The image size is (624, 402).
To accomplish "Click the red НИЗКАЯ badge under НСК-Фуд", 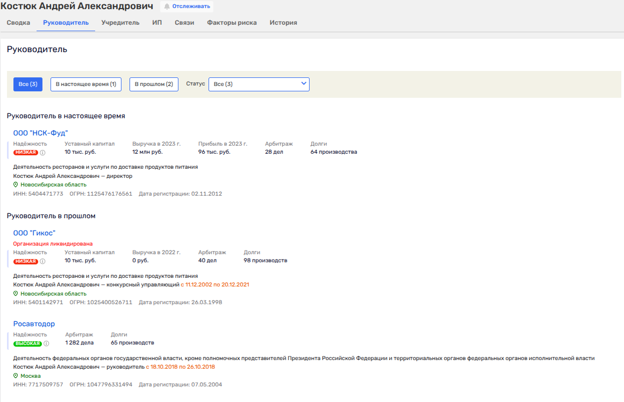I will [x=26, y=153].
